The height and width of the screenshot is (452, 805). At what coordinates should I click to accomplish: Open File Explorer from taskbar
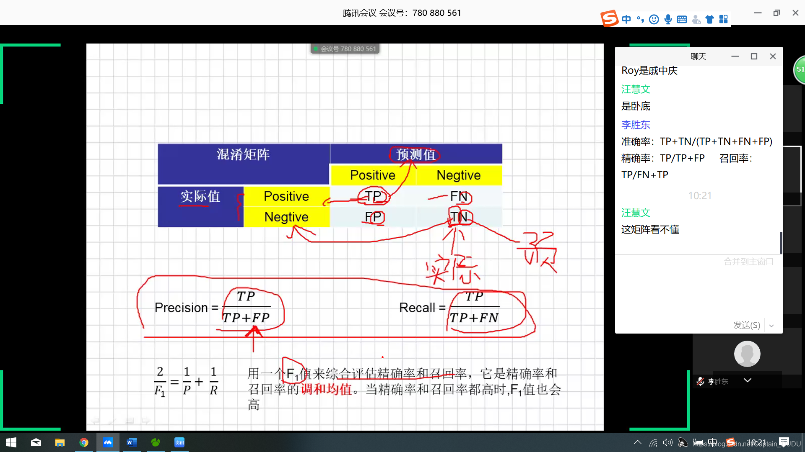click(x=60, y=442)
